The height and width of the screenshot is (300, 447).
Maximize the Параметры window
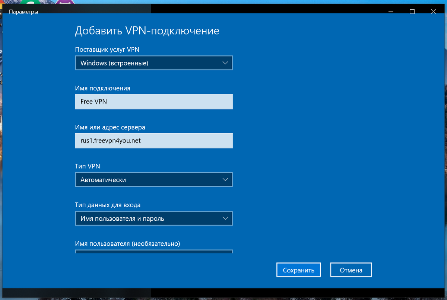[x=412, y=12]
